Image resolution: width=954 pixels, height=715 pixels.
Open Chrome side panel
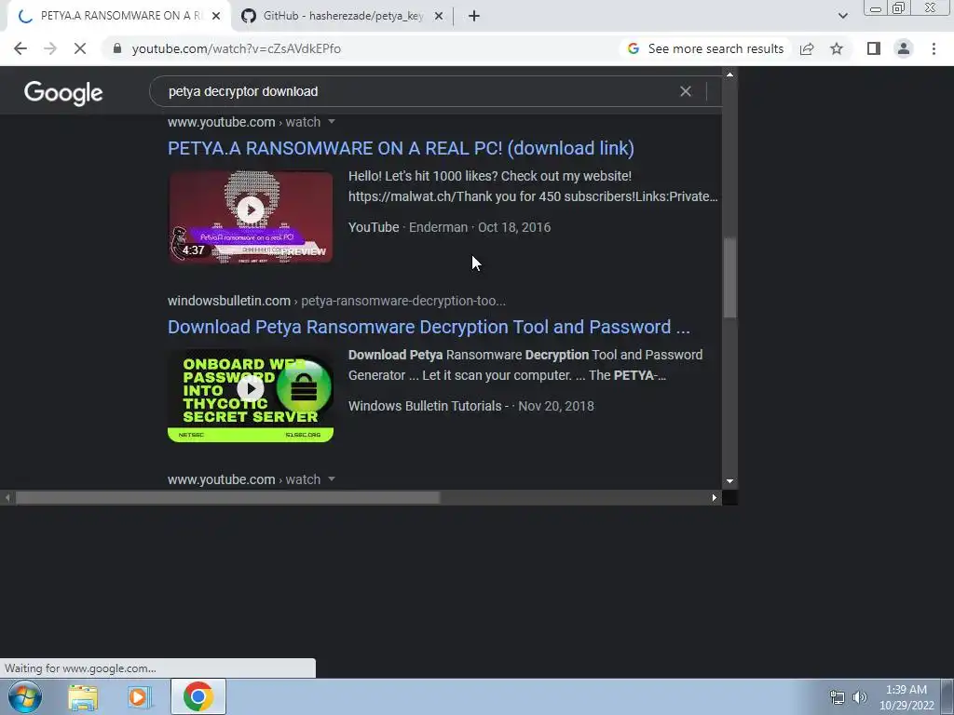coord(874,48)
